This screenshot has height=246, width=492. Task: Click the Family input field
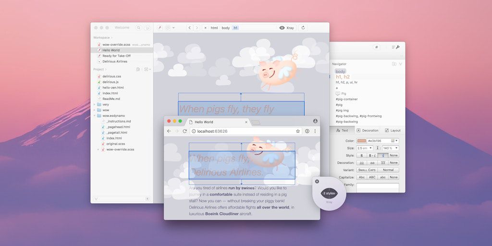coord(378,188)
